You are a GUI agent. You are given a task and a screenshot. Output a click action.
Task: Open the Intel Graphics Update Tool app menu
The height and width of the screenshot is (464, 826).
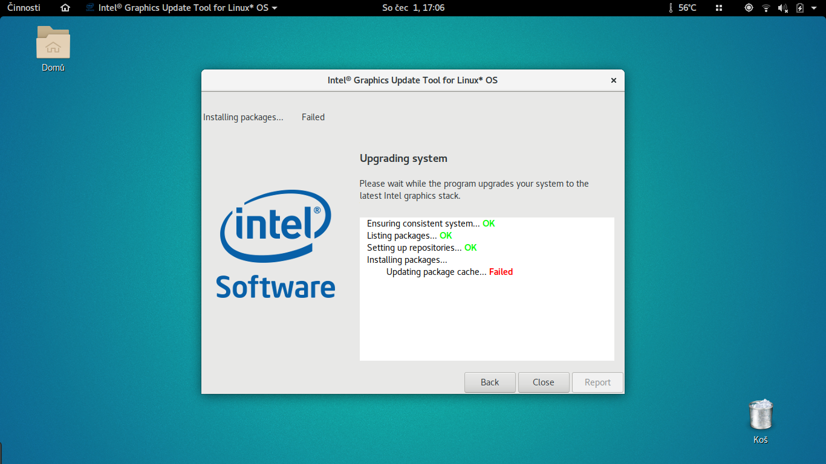click(x=181, y=8)
